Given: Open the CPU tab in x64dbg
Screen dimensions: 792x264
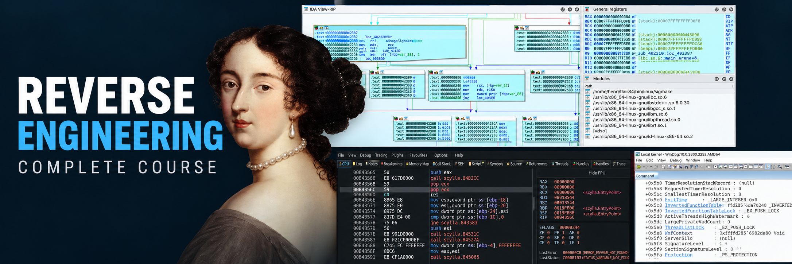Looking at the screenshot, I should (344, 164).
